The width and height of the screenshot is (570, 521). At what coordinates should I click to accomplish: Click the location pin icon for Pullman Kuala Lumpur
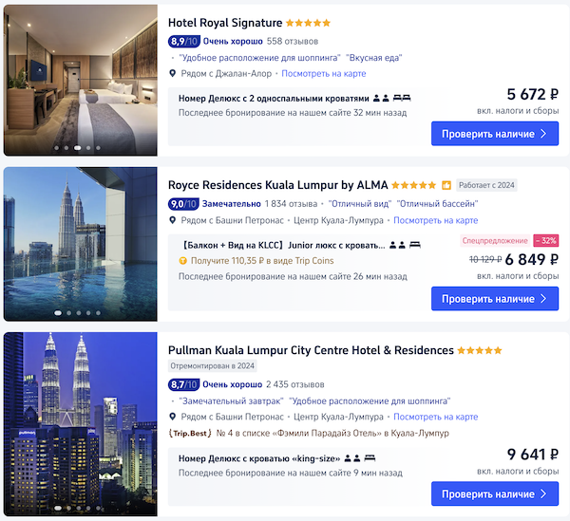(173, 417)
